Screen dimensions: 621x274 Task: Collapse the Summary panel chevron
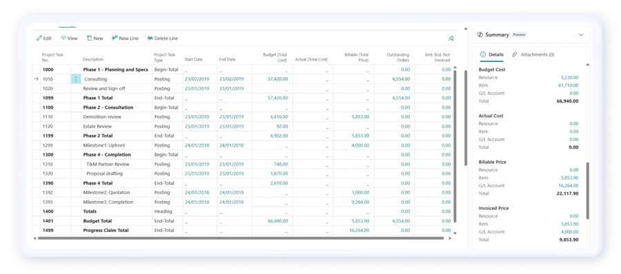[581, 35]
